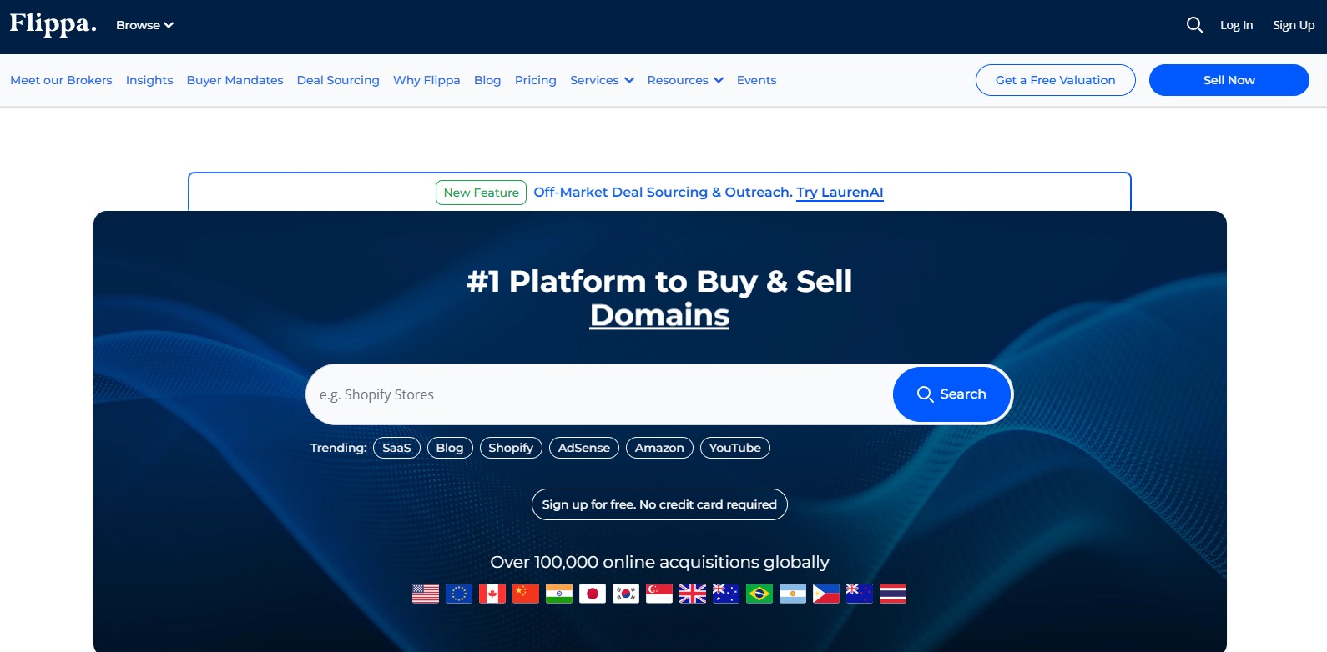
Task: Open Buyer Mandates from navigation
Action: [235, 80]
